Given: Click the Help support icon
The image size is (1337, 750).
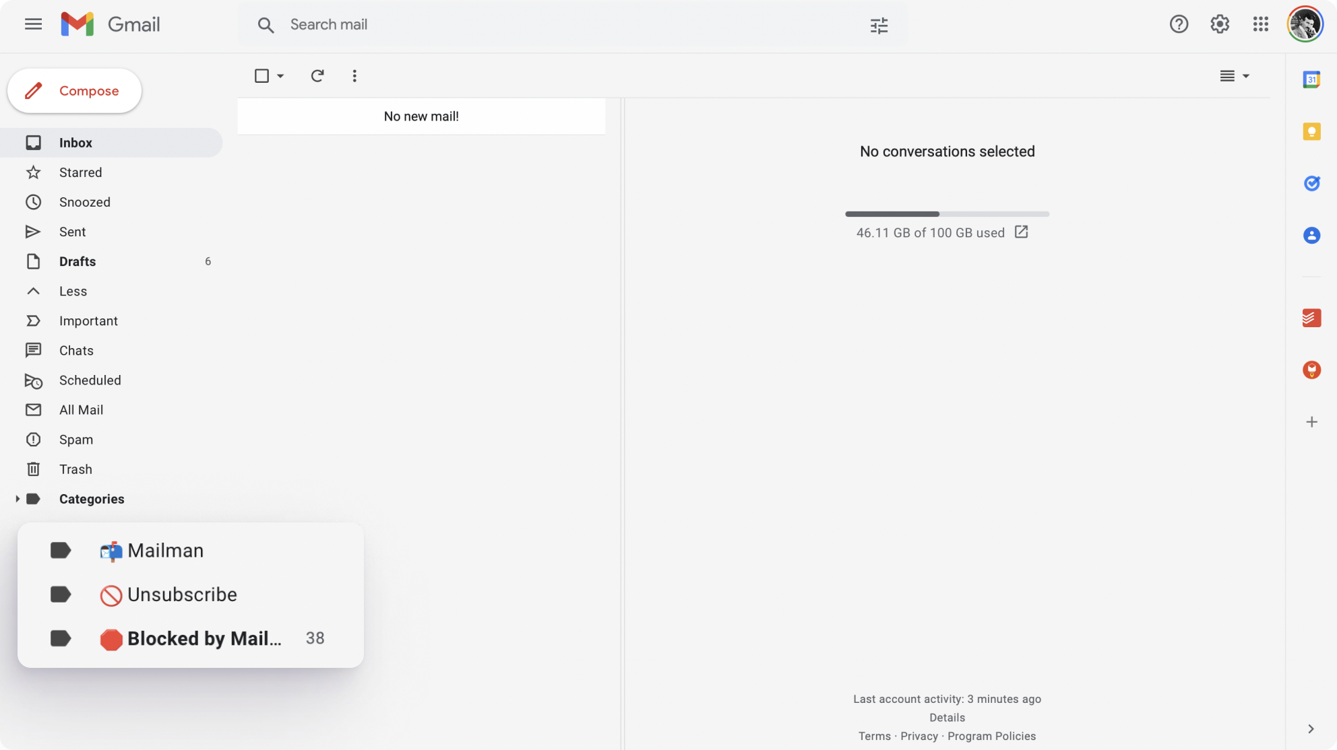Looking at the screenshot, I should [x=1178, y=25].
